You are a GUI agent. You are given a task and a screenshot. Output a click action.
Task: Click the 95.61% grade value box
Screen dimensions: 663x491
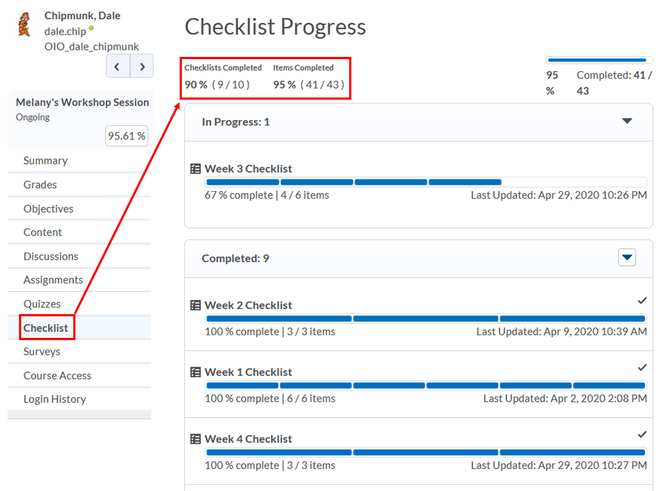click(x=127, y=136)
